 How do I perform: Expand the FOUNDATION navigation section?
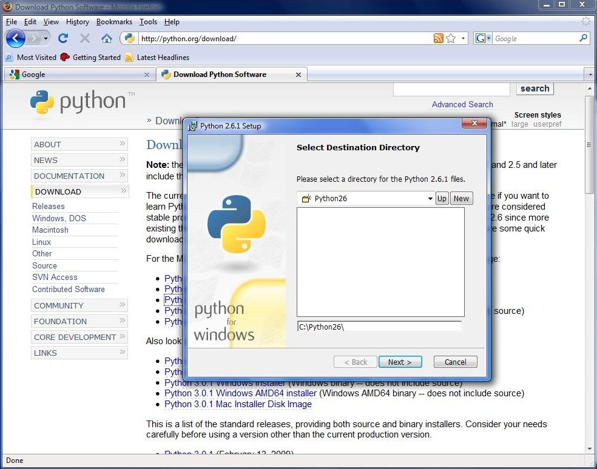[79, 321]
